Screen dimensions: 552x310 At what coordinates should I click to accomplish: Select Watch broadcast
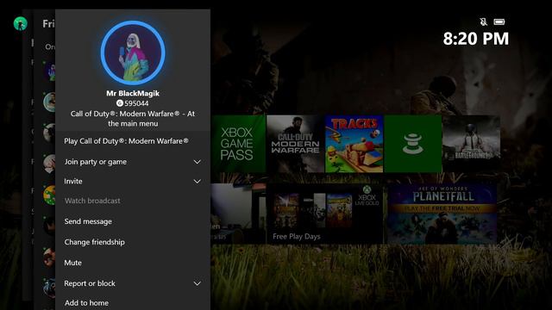(133, 201)
